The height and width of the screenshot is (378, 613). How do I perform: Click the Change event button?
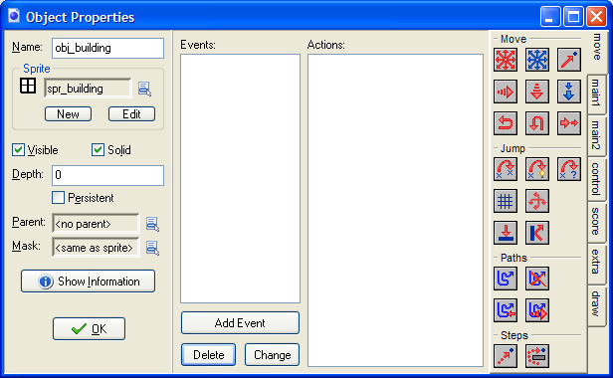(272, 355)
